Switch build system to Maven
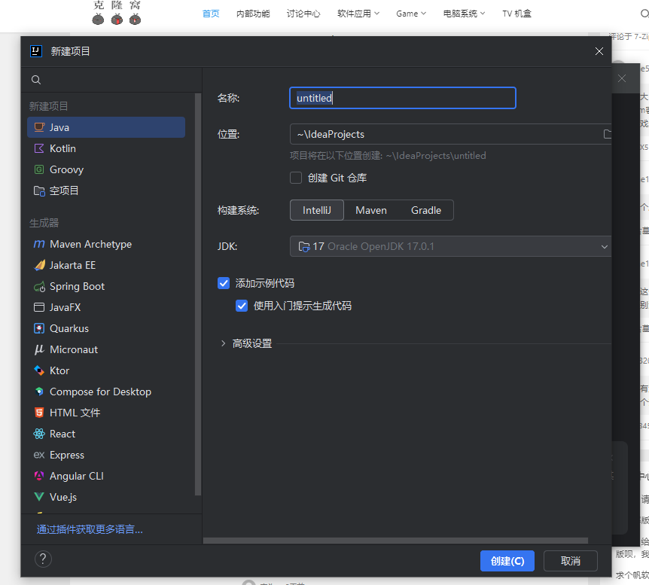Screen dimensions: 649x585 pos(371,210)
